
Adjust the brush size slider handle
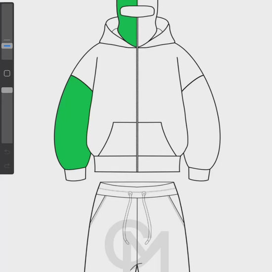(7, 46)
